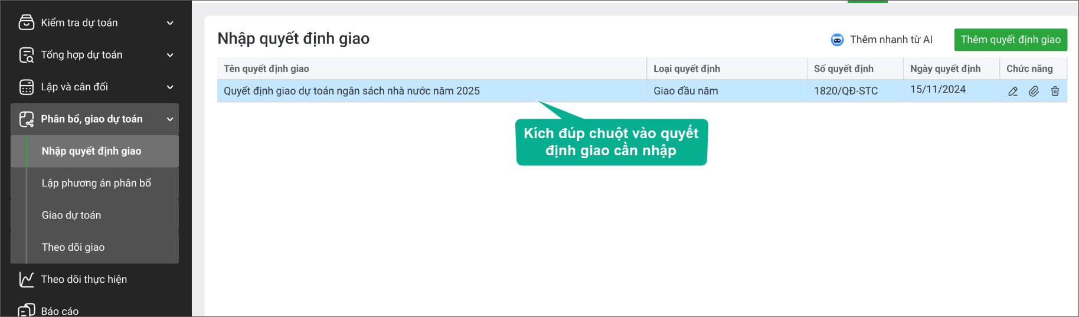
Task: Collapse the Phân bổ, giao dự toán chevron
Action: [x=170, y=119]
